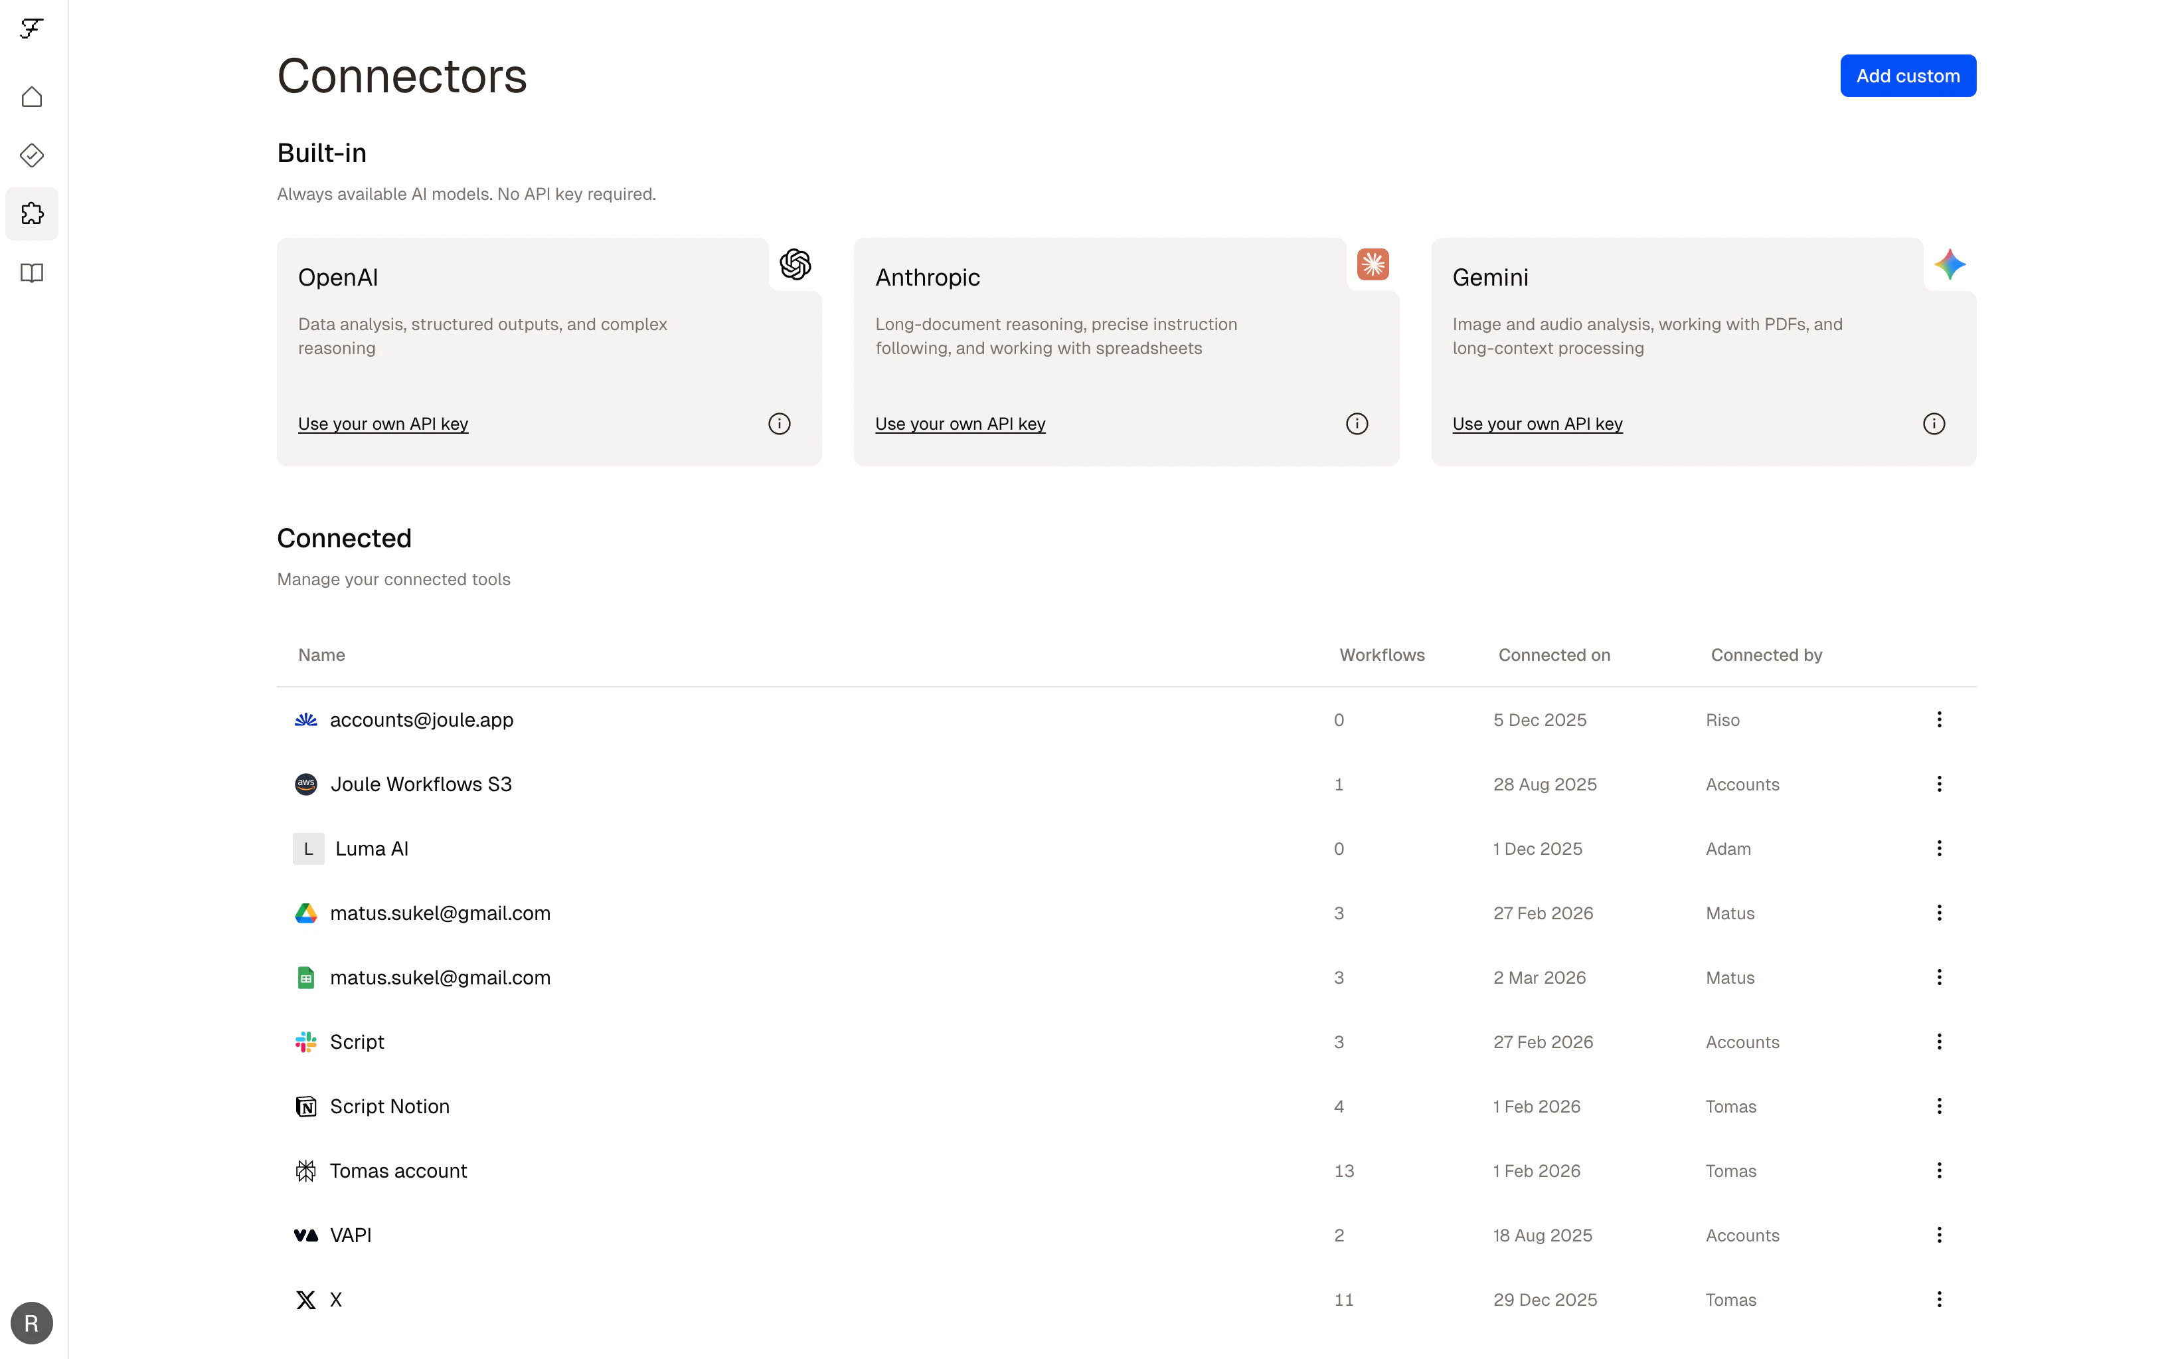The width and height of the screenshot is (2178, 1359).
Task: Click the info icon on Anthropic card
Action: point(1356,423)
